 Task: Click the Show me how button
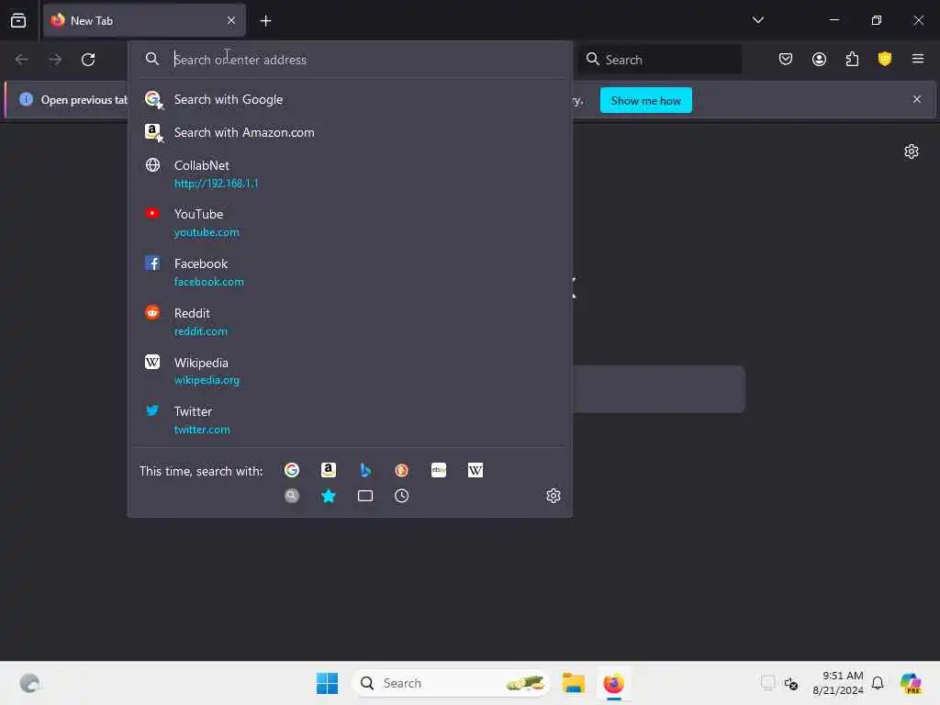[645, 101]
